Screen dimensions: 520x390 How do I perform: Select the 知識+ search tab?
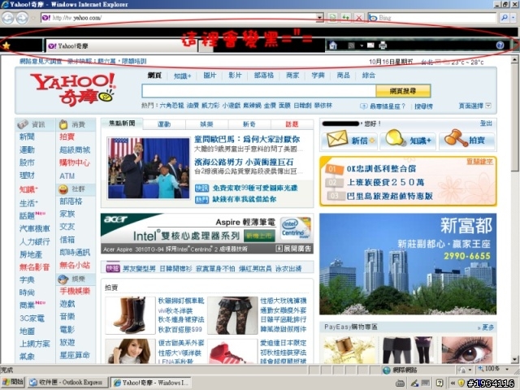tap(182, 76)
